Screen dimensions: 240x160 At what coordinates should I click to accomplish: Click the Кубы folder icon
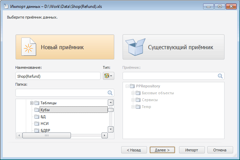36,110
